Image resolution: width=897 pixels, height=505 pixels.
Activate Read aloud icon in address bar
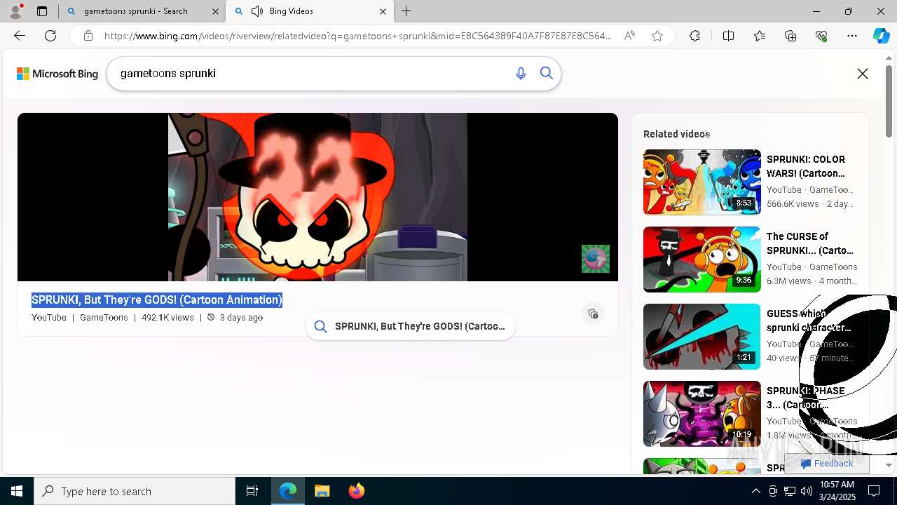tap(629, 36)
